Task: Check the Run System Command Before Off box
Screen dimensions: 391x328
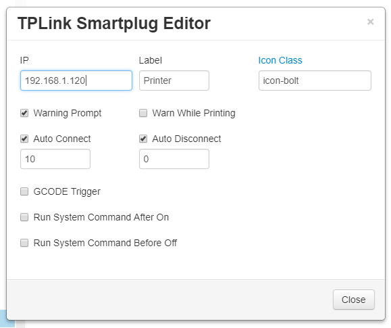Action: click(x=24, y=243)
